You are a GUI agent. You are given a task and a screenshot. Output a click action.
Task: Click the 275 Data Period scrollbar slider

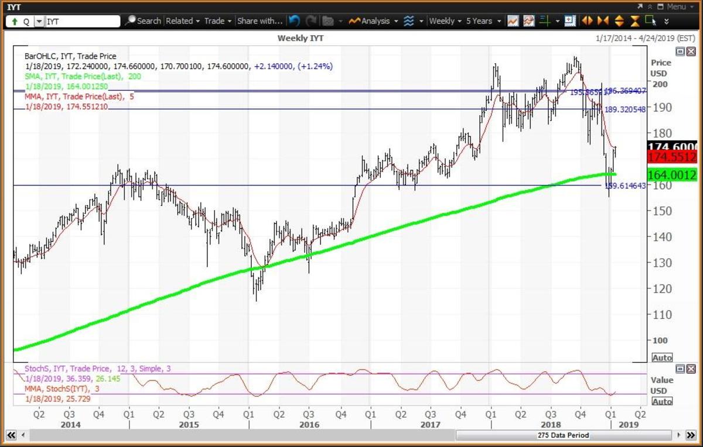562,435
